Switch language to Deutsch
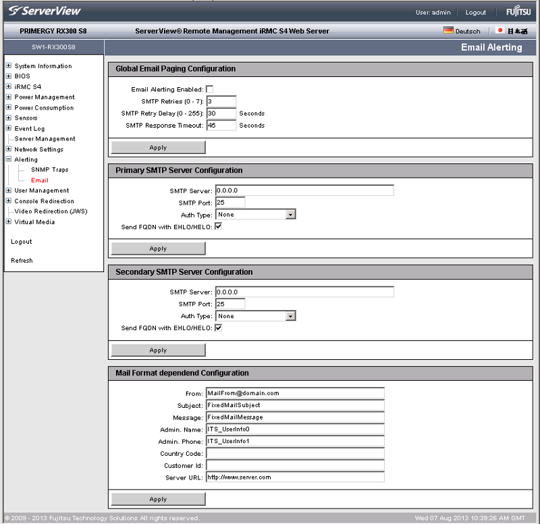The width and height of the screenshot is (540, 524). coord(468,31)
